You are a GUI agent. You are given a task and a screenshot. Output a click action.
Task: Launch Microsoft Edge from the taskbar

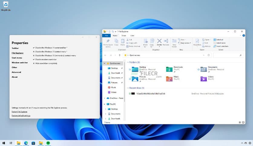click(26, 143)
